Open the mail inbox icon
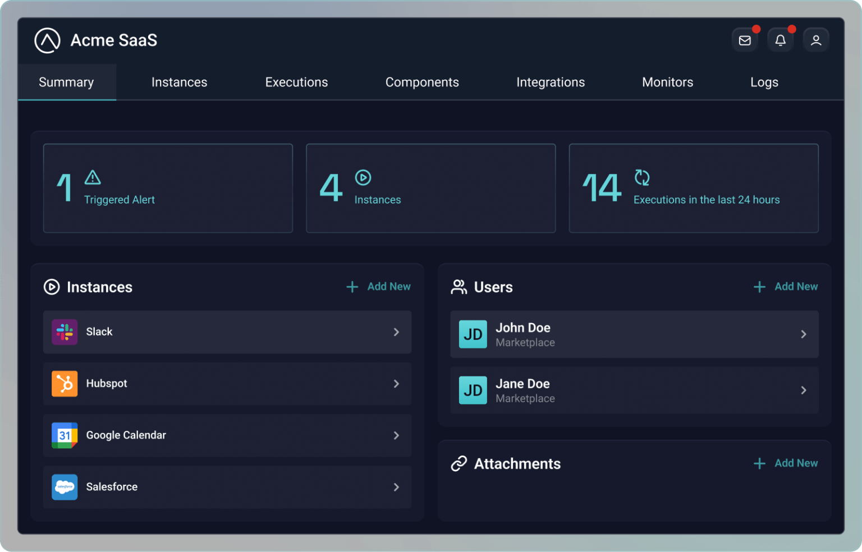The width and height of the screenshot is (862, 552). click(x=745, y=40)
